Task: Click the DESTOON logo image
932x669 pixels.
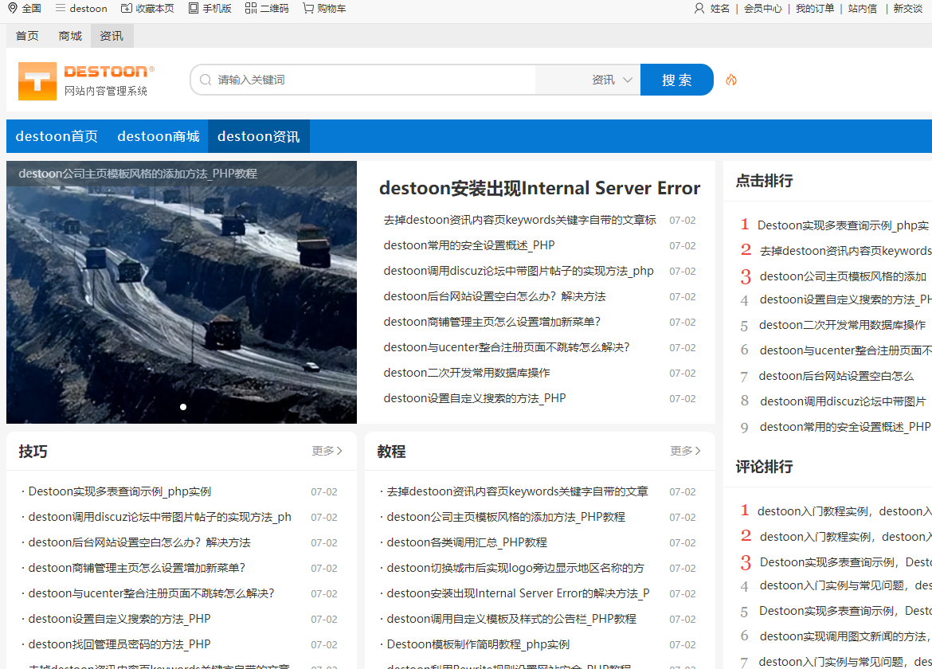Action: tap(86, 80)
